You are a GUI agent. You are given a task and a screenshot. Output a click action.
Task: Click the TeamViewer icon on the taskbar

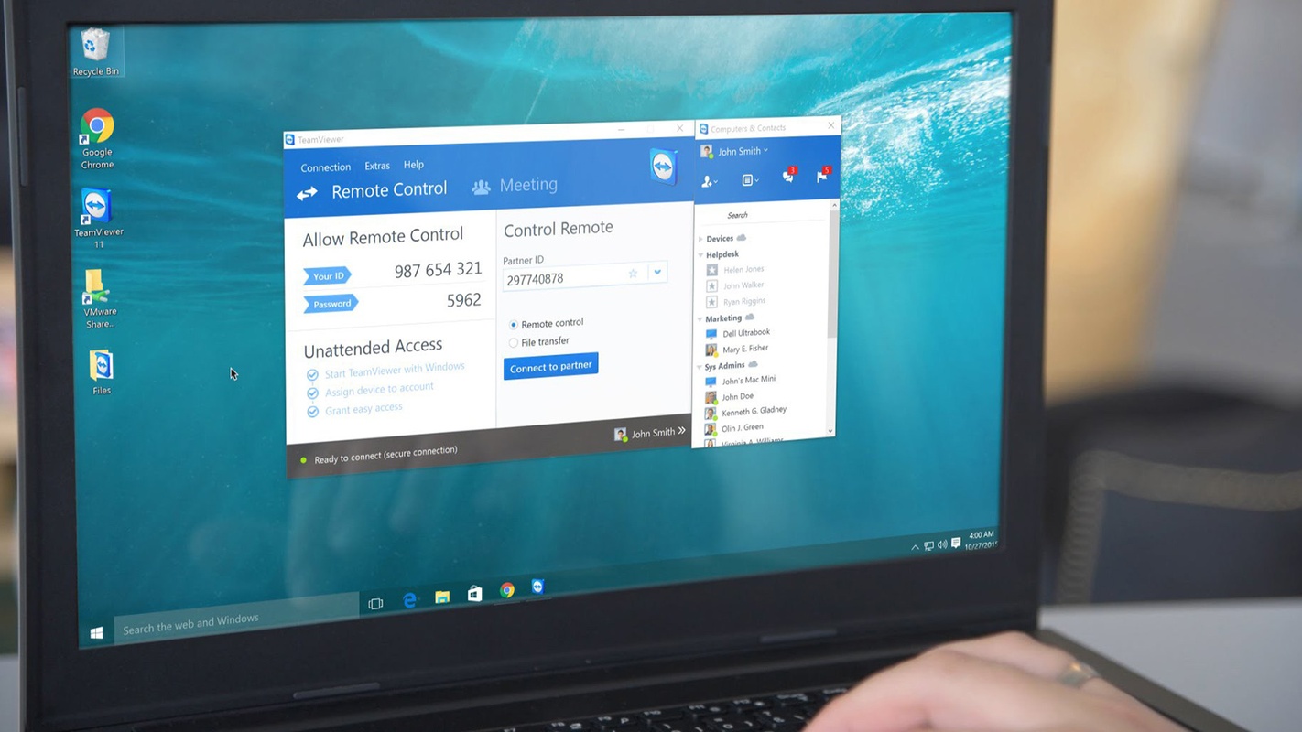pos(537,587)
